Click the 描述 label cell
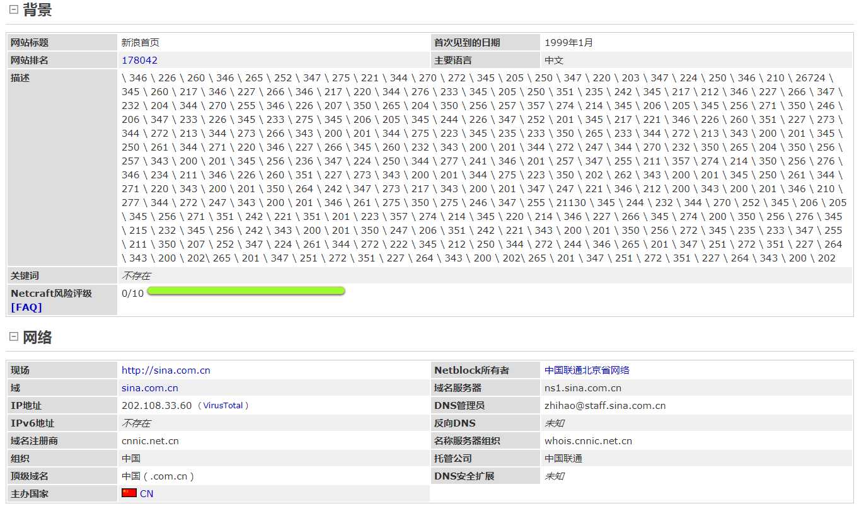Viewport: 859px width, 511px height. [x=62, y=168]
